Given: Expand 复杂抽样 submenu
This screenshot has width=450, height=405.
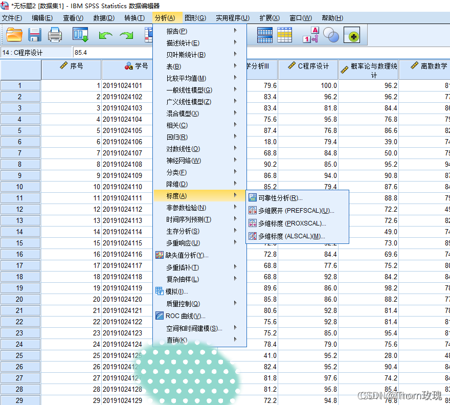Looking at the screenshot, I should point(200,279).
